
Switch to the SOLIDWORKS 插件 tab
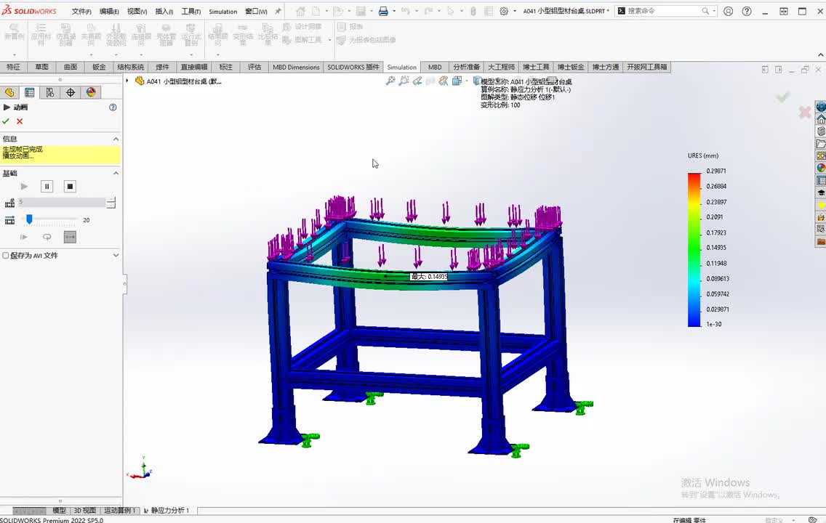(x=353, y=67)
